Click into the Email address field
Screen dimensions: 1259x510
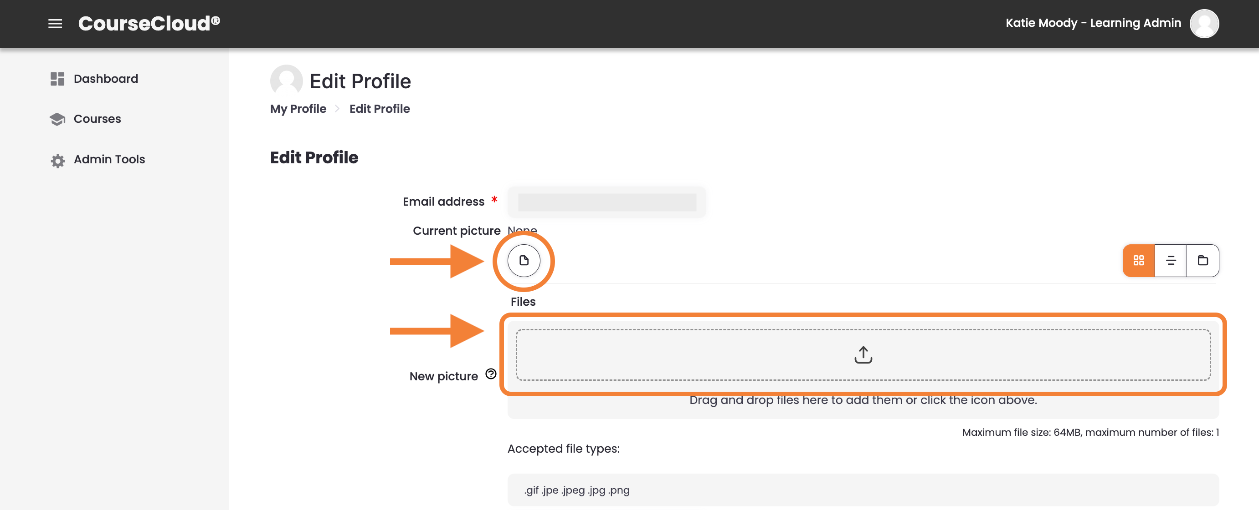(606, 202)
